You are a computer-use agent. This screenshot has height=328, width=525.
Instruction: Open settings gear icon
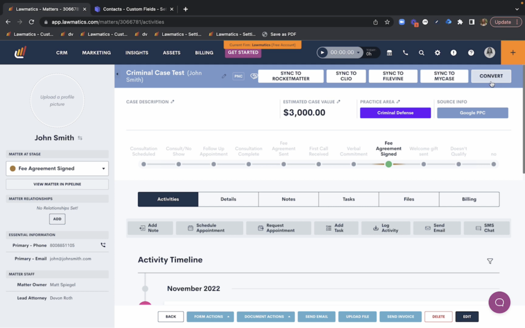click(x=437, y=53)
